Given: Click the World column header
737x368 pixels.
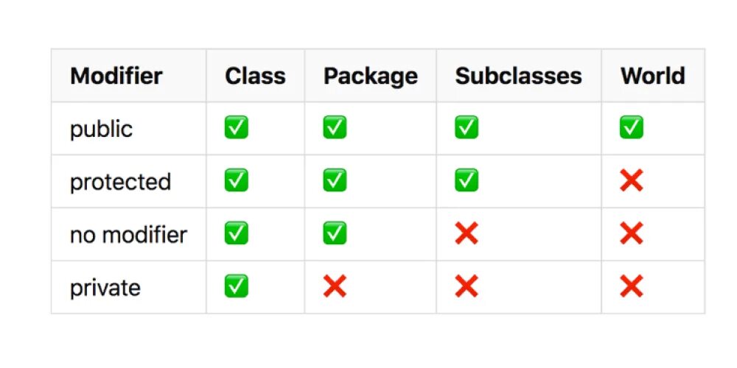Looking at the screenshot, I should click(652, 76).
